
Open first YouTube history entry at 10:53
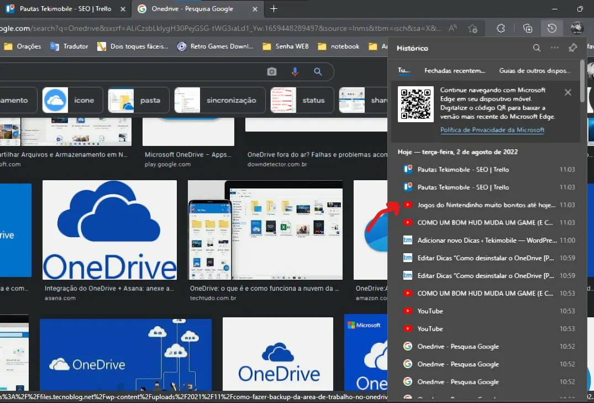[x=488, y=311]
